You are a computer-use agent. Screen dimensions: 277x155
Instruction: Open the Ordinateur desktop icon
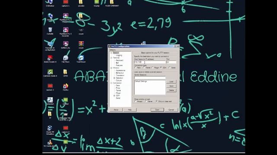click(x=50, y=3)
